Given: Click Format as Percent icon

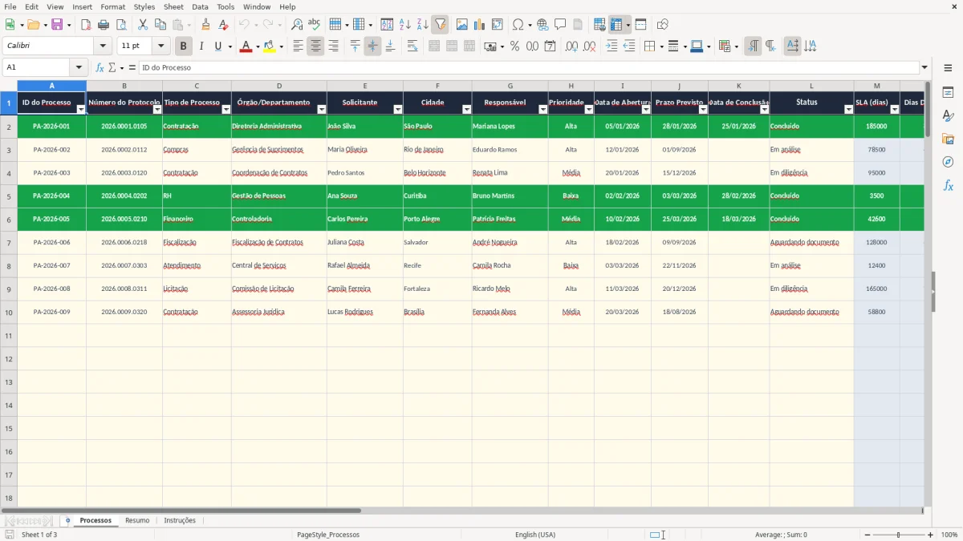Looking at the screenshot, I should [514, 46].
